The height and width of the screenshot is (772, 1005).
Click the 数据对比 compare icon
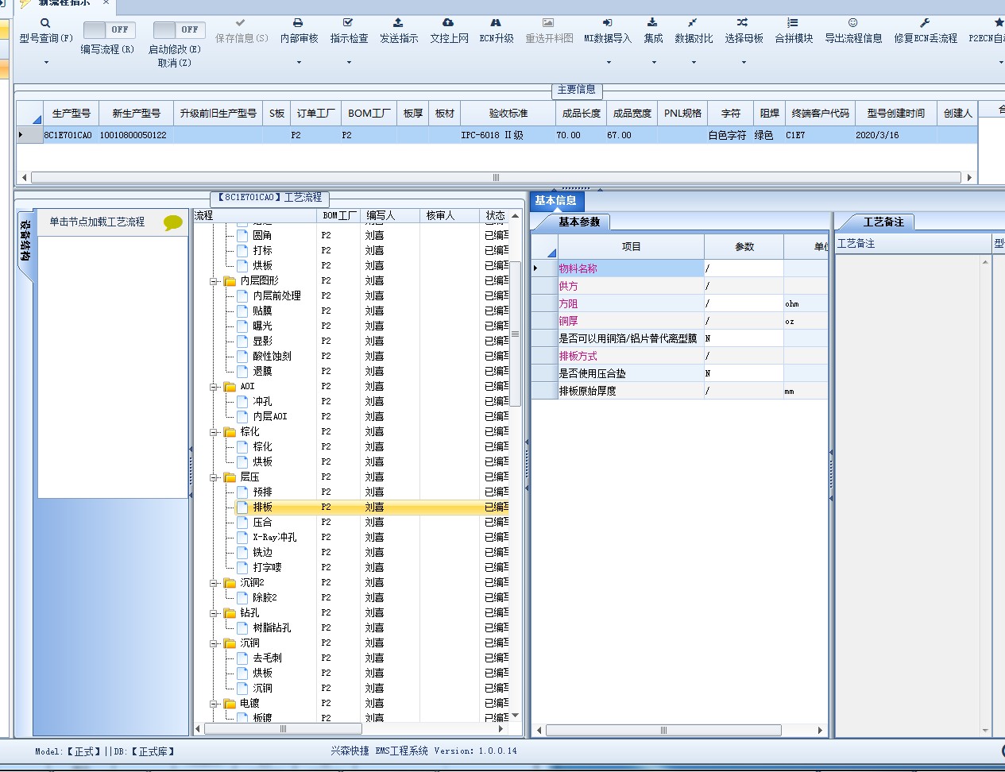click(693, 23)
